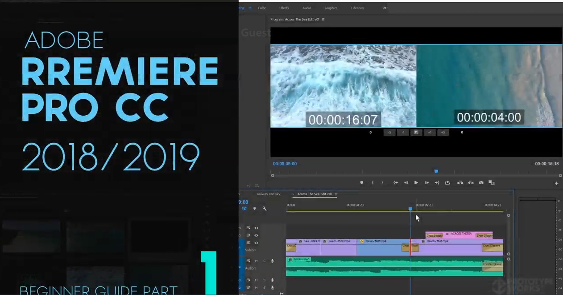The height and width of the screenshot is (295, 563).
Task: Enable voice-over record on Audio 1
Action: click(273, 261)
